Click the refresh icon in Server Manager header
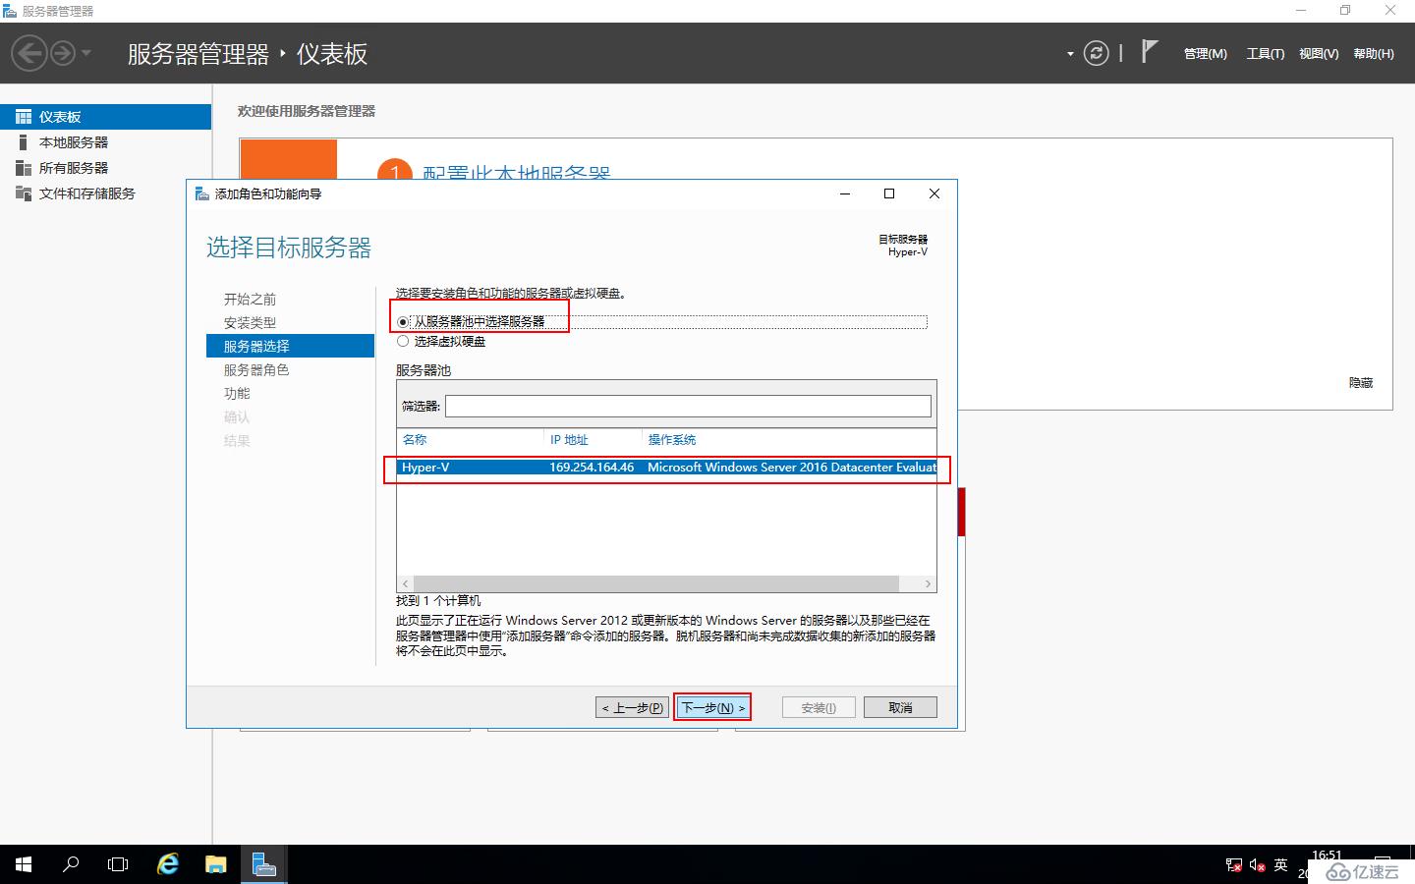 click(1096, 53)
